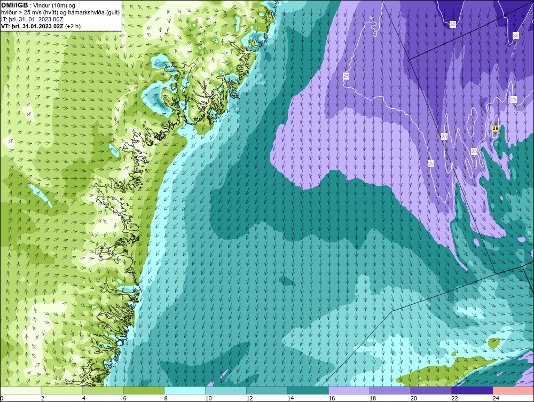
Task: Select the 6–8 m/s olive green legend swatch
Action: 144,390
